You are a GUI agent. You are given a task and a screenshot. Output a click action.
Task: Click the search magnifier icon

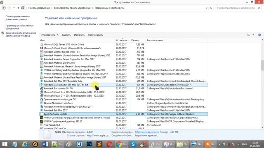259,8
